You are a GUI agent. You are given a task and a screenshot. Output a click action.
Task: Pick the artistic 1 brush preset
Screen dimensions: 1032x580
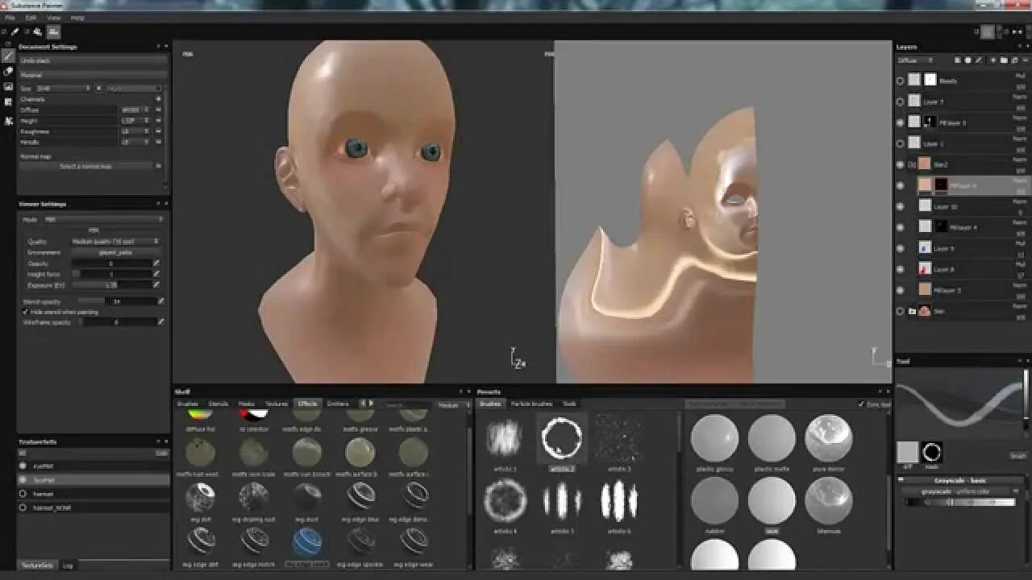(505, 442)
